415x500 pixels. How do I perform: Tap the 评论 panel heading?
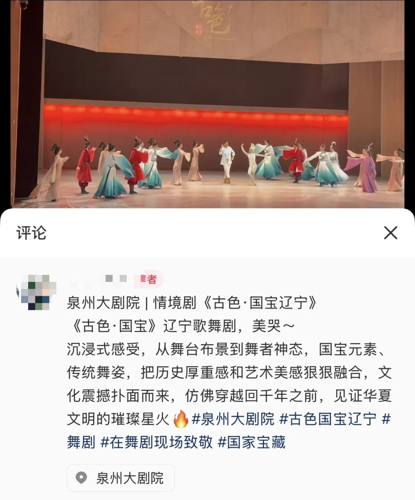tap(32, 233)
